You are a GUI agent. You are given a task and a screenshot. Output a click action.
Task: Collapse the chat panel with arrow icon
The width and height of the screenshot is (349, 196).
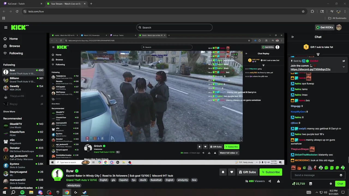(293, 37)
